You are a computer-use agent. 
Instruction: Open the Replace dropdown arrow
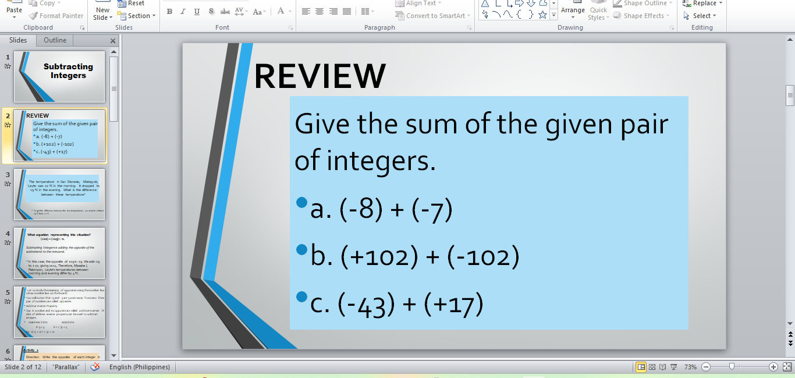[x=721, y=3]
